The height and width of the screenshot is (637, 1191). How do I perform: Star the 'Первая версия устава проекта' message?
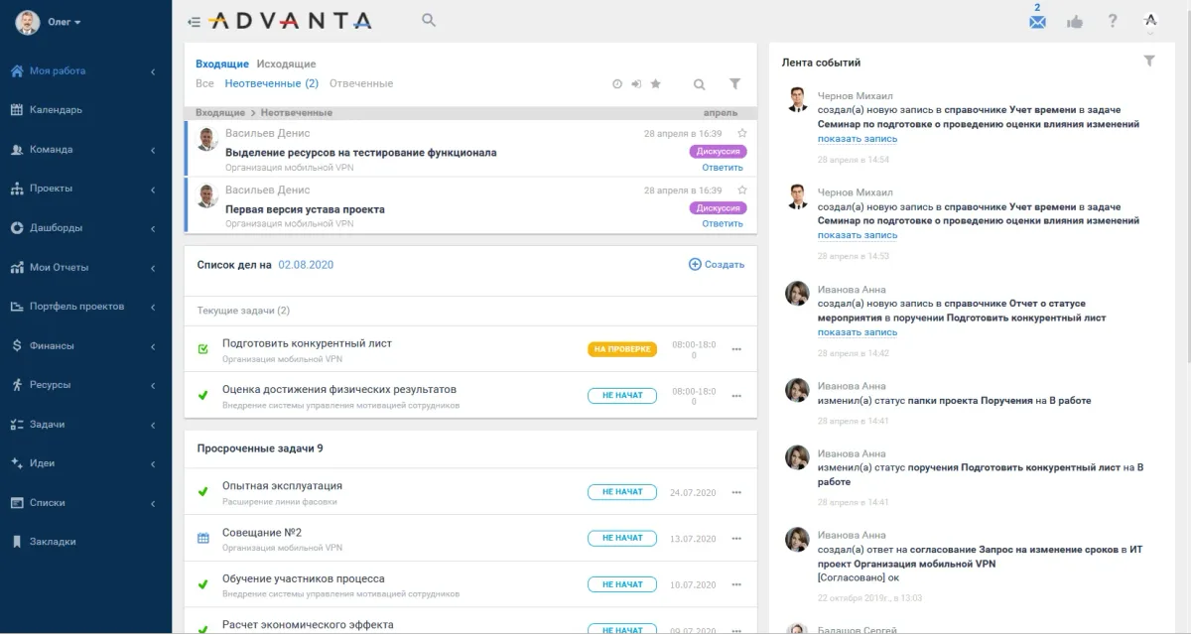742,190
